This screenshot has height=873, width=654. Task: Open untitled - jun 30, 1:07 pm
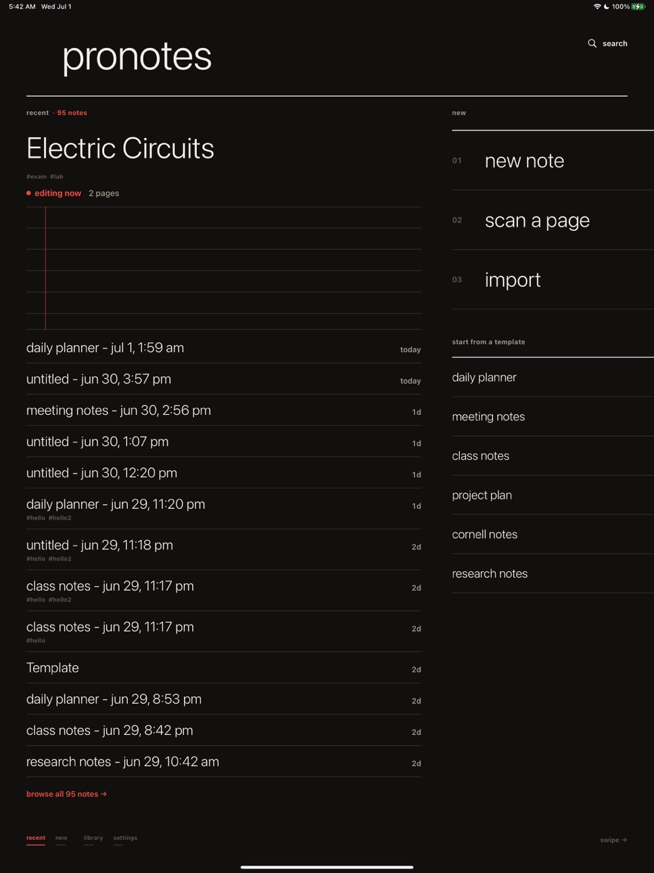pos(224,441)
